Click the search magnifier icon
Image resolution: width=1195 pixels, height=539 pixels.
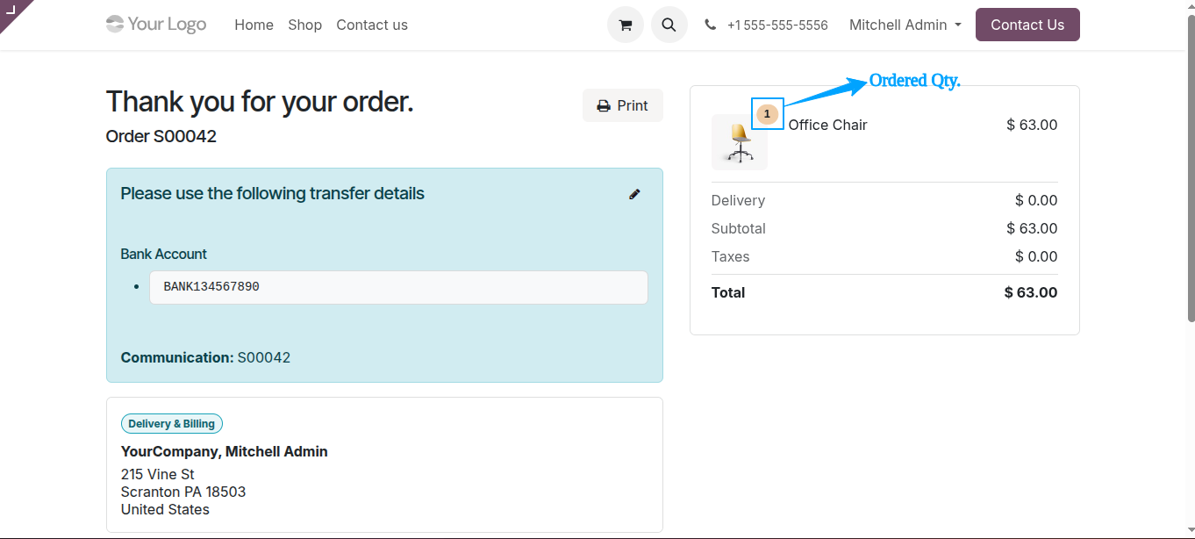(x=669, y=25)
